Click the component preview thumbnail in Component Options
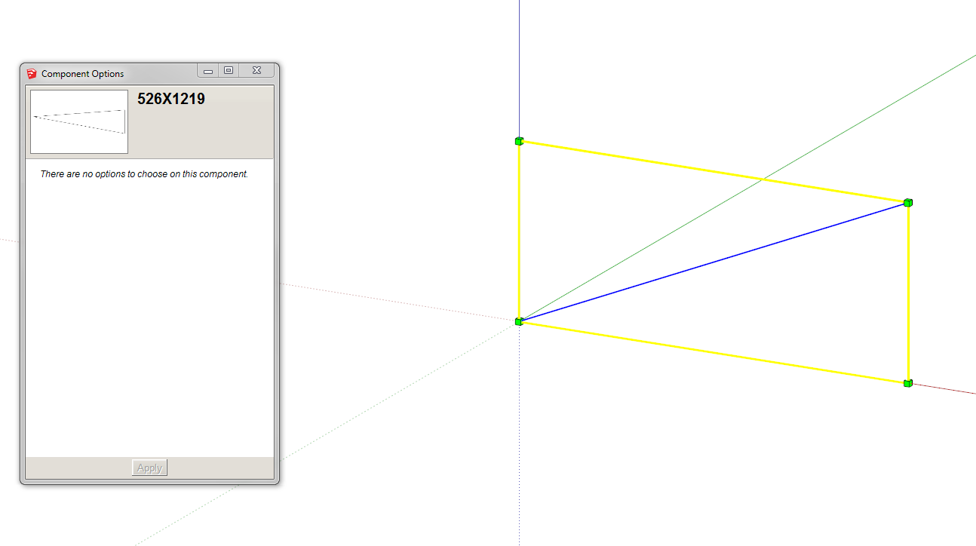This screenshot has width=976, height=546. [x=79, y=121]
